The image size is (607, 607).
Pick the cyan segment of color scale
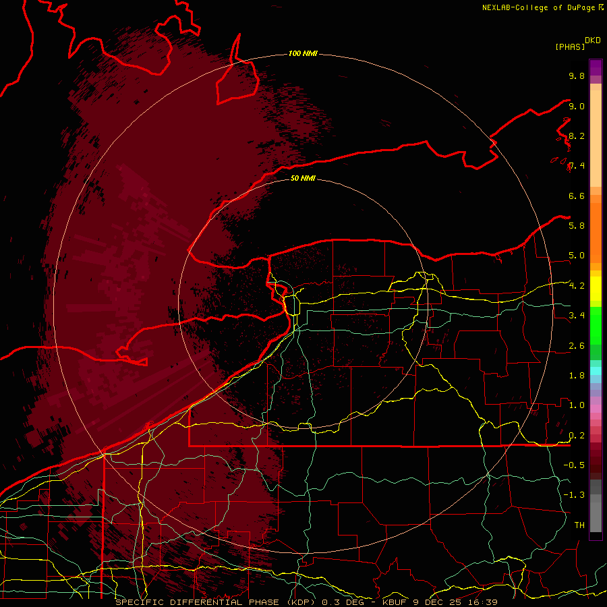[x=596, y=371]
